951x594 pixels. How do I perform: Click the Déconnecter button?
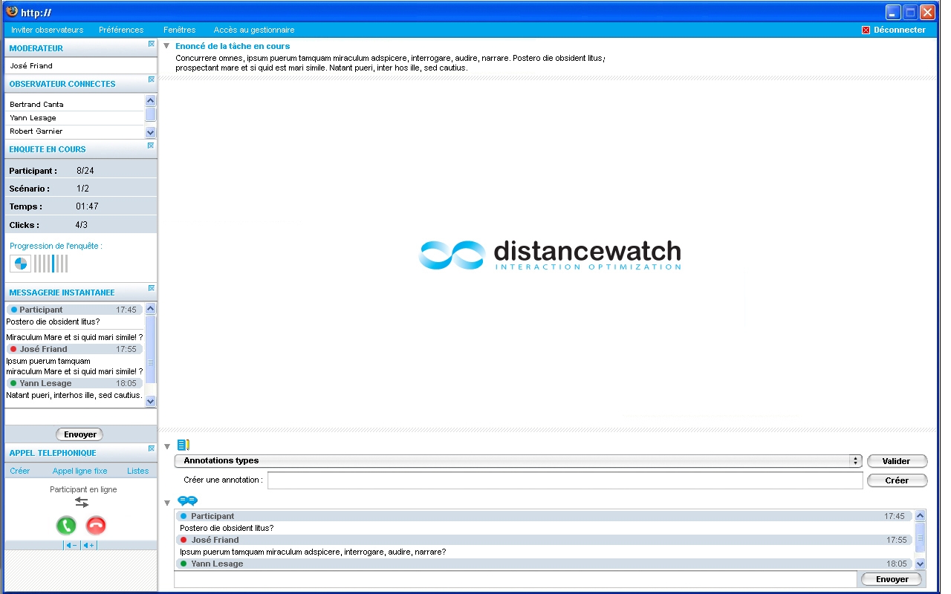(894, 30)
